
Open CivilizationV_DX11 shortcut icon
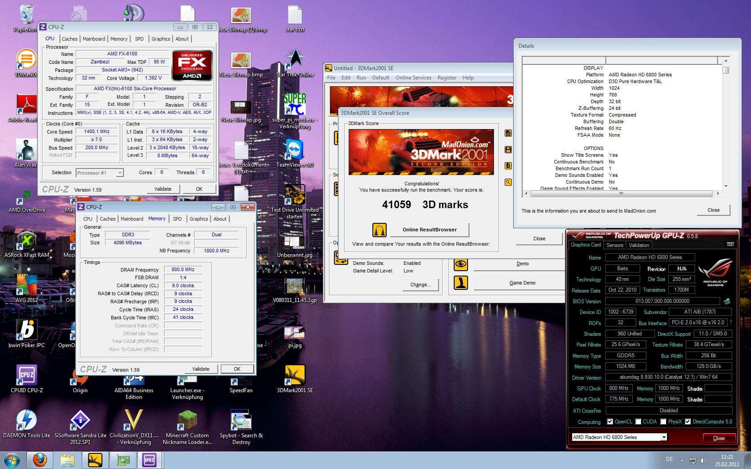click(134, 427)
